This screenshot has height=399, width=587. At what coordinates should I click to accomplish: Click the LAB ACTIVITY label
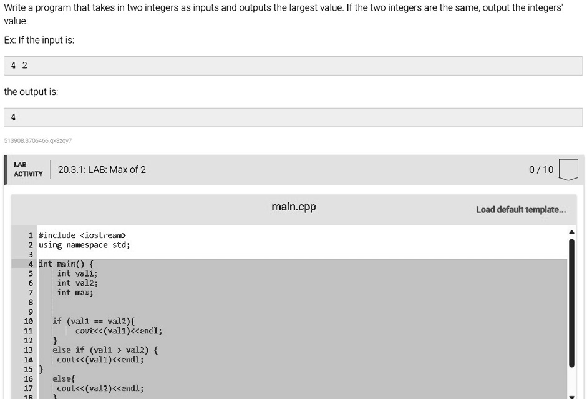28,169
